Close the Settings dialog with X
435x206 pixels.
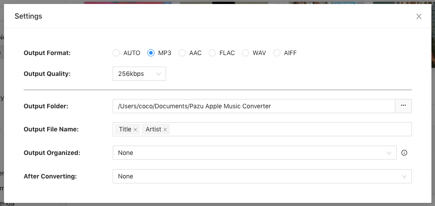click(419, 16)
